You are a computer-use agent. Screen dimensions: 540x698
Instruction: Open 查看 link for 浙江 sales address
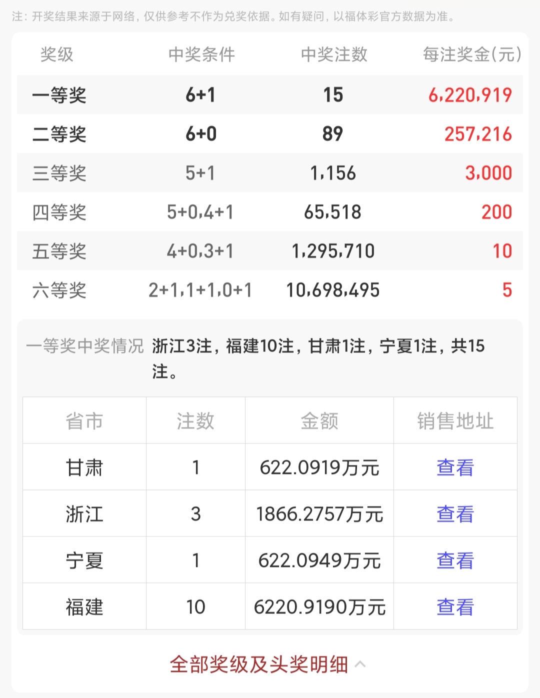[x=454, y=513]
